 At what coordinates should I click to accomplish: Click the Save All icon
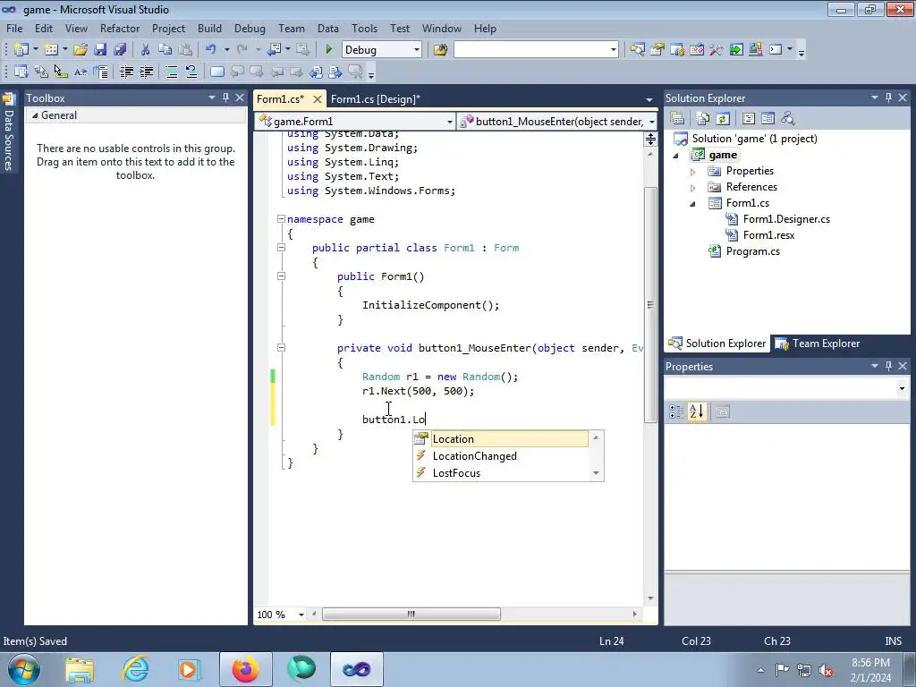121,50
